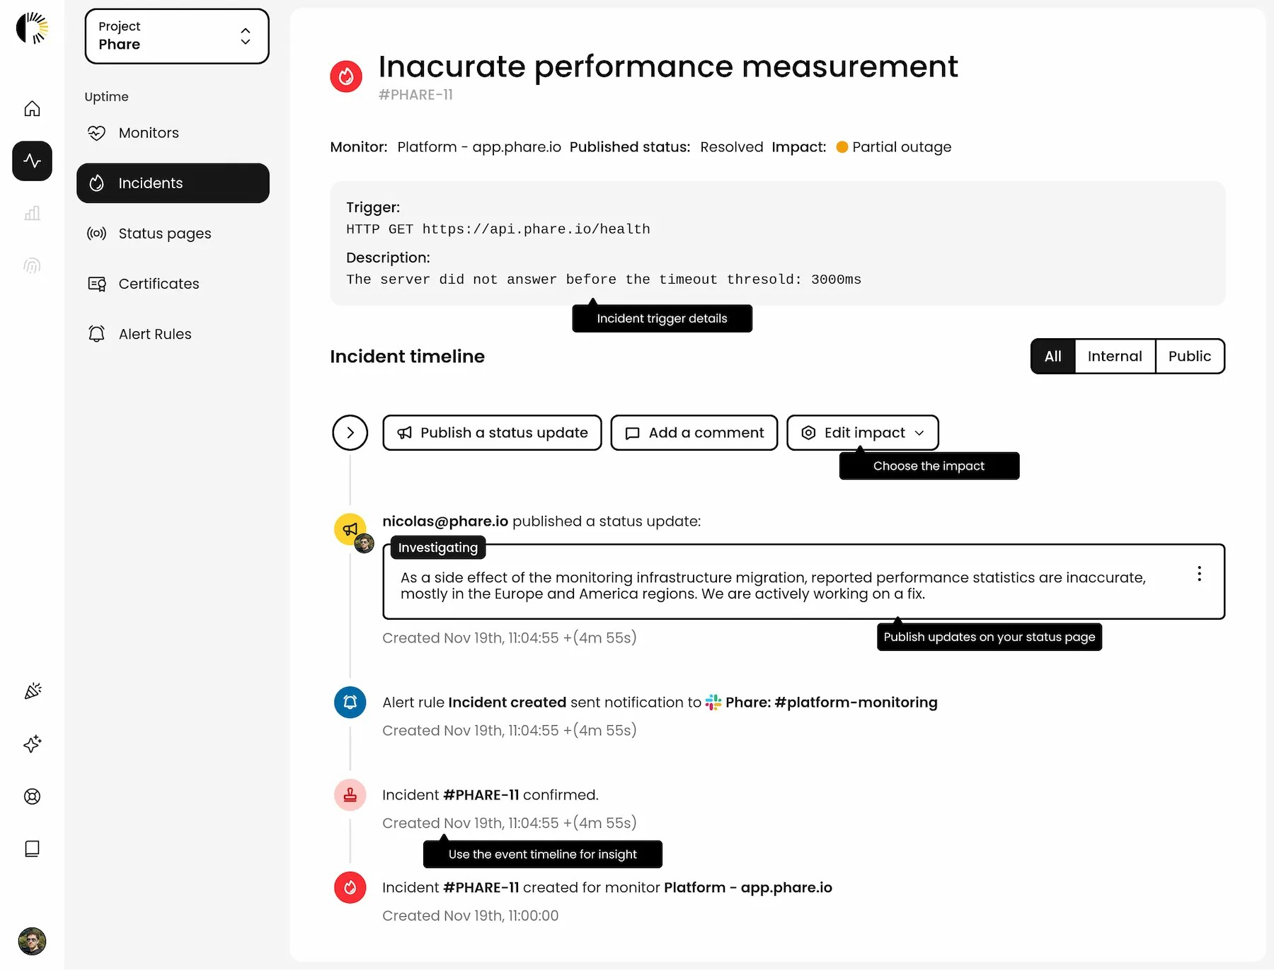The image size is (1274, 970).
Task: Click the Phare logo icon
Action: (32, 28)
